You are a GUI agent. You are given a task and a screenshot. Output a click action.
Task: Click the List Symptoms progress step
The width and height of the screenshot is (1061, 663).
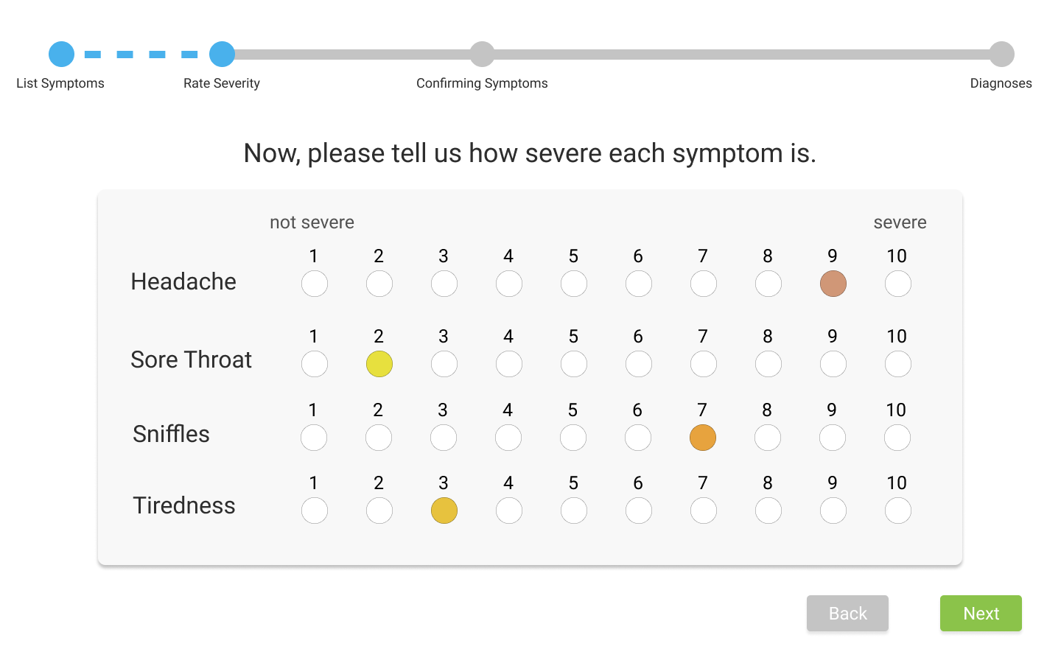tap(61, 53)
